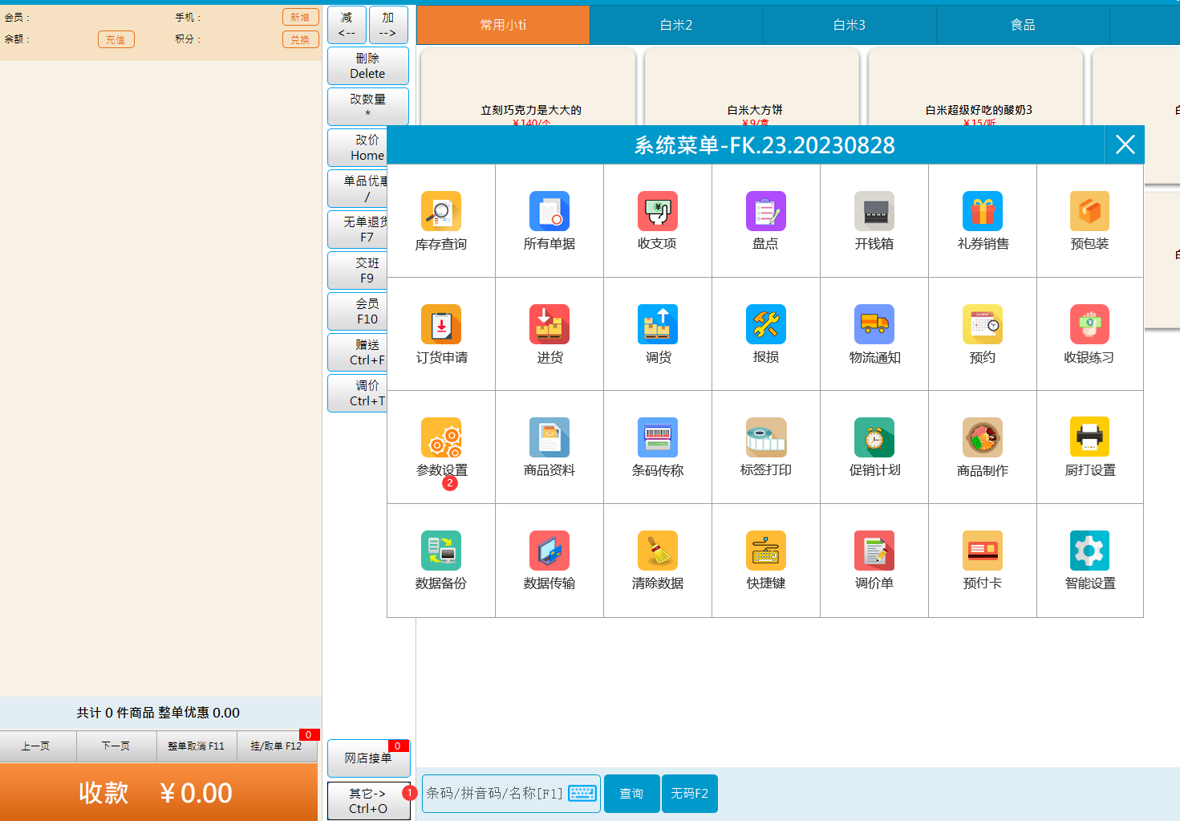The image size is (1180, 821).
Task: Click 收款 payment button
Action: click(159, 792)
